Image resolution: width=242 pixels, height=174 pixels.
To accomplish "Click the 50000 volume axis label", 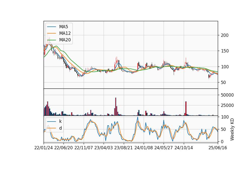I will pyautogui.click(x=227, y=95).
